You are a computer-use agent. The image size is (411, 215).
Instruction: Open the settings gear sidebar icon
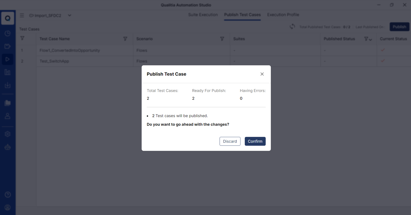click(x=8, y=134)
